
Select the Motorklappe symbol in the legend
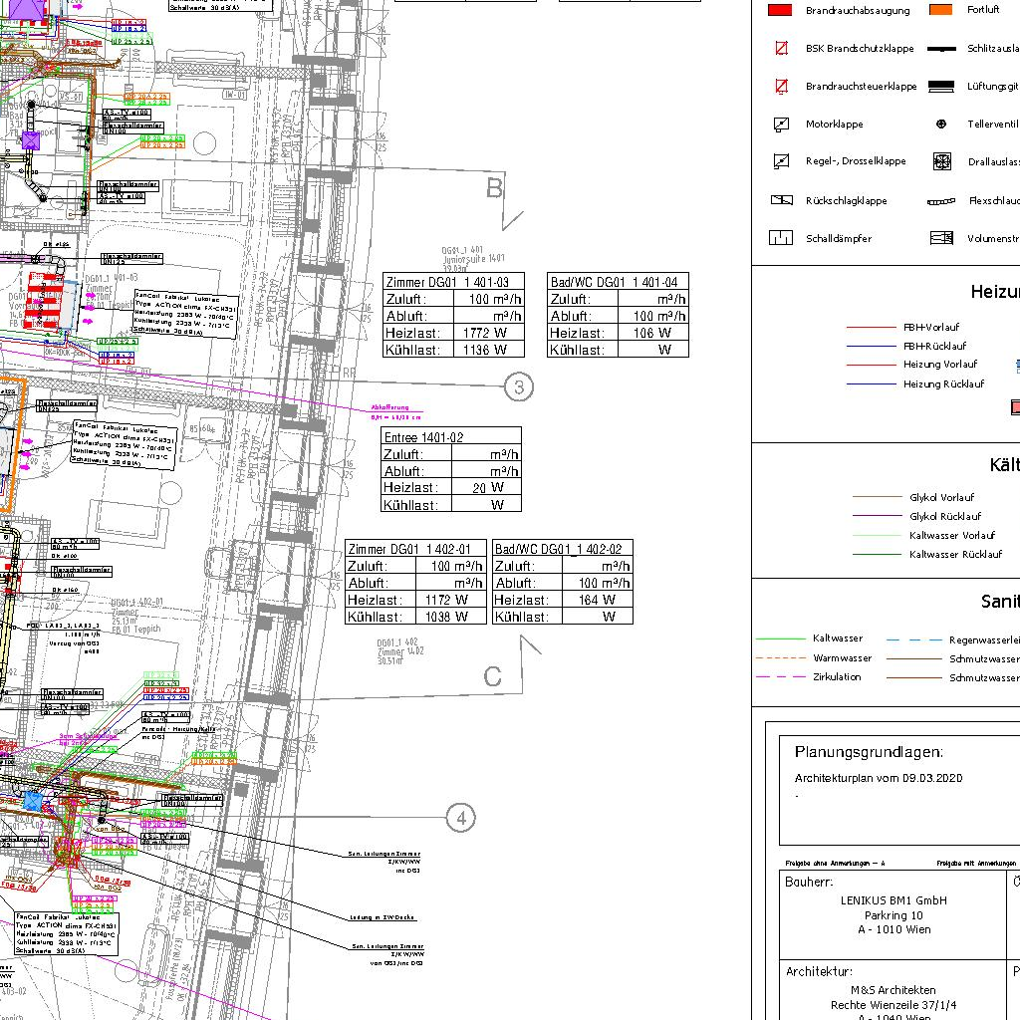pos(782,125)
